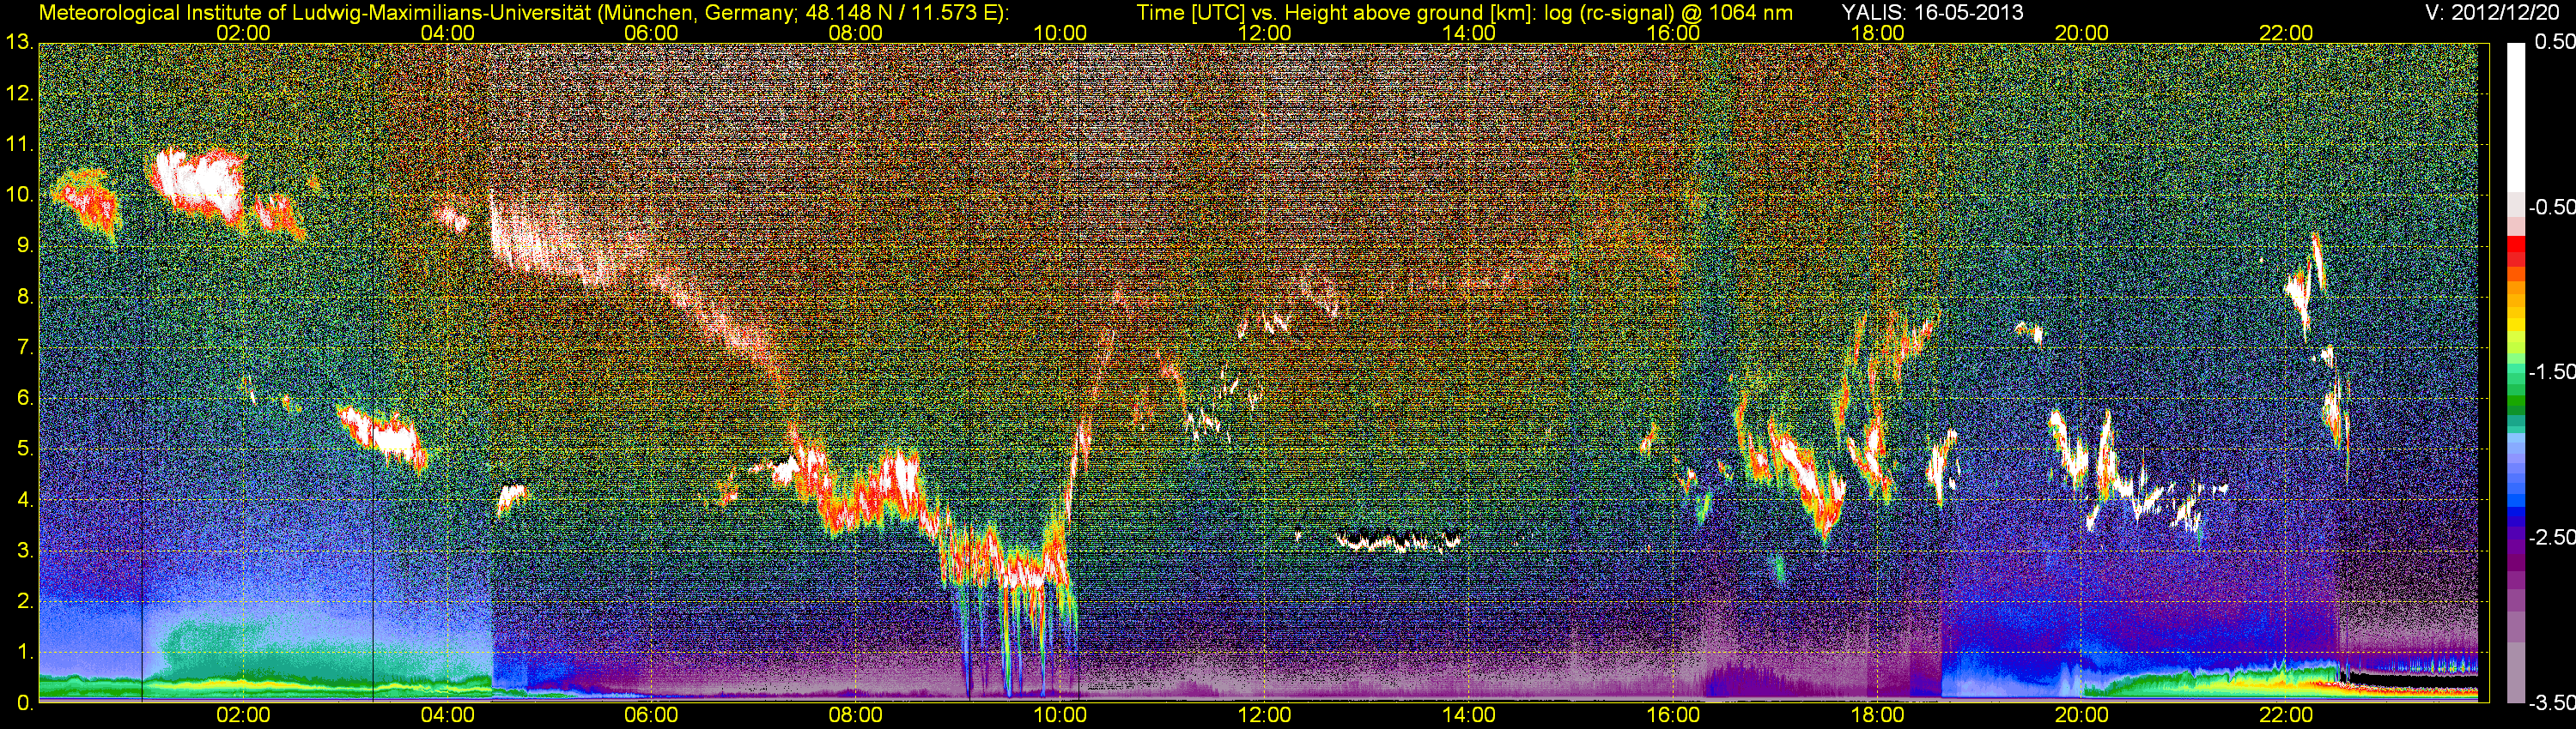Viewport: 2576px width, 729px height.
Task: Click the height axis label 7
Action: point(24,347)
